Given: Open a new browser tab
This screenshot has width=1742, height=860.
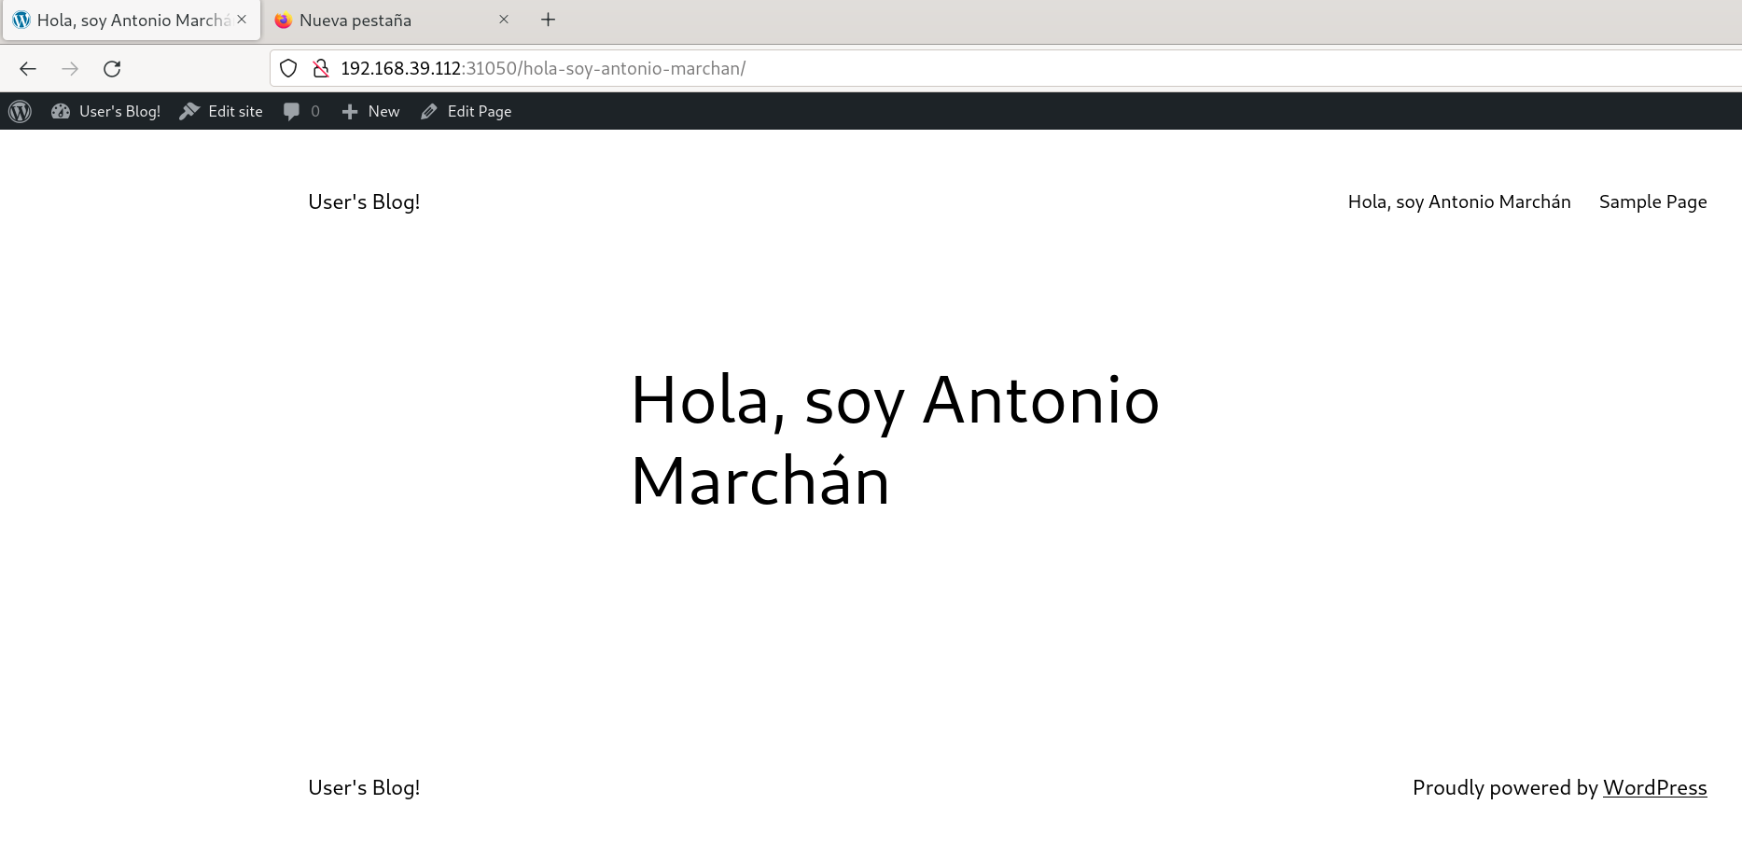Looking at the screenshot, I should tap(548, 20).
